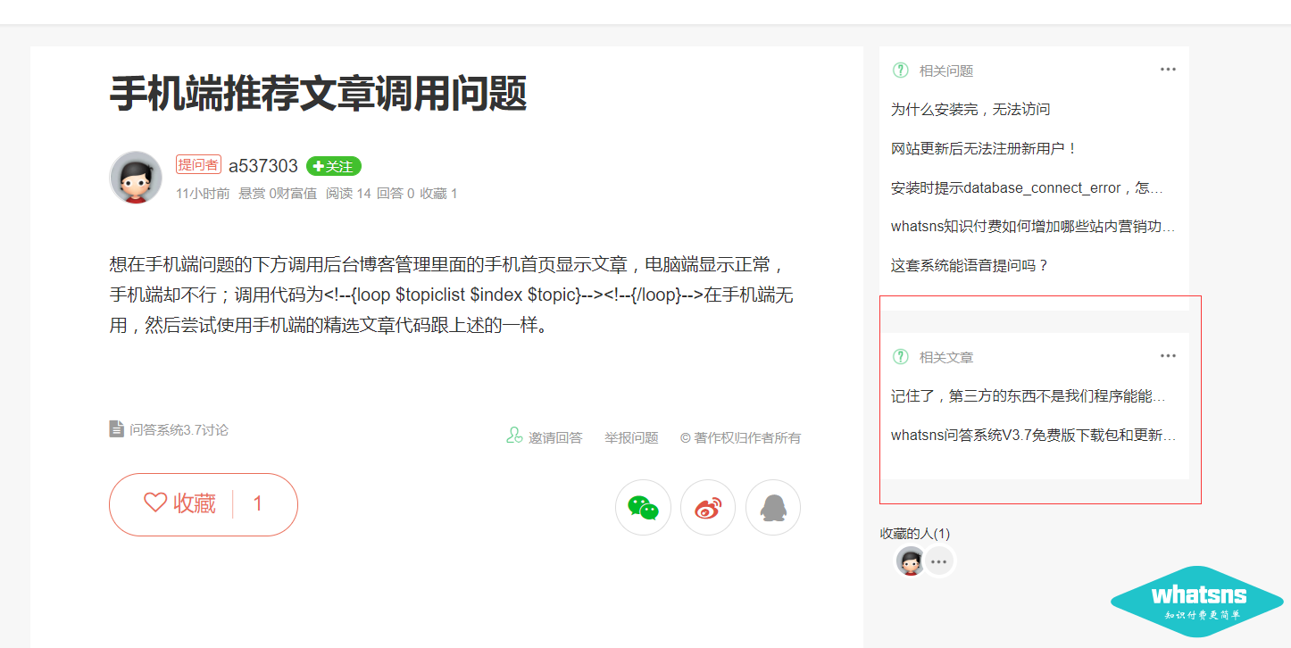Open the whatsns floating logo badge
The height and width of the screenshot is (648, 1291).
click(1196, 601)
